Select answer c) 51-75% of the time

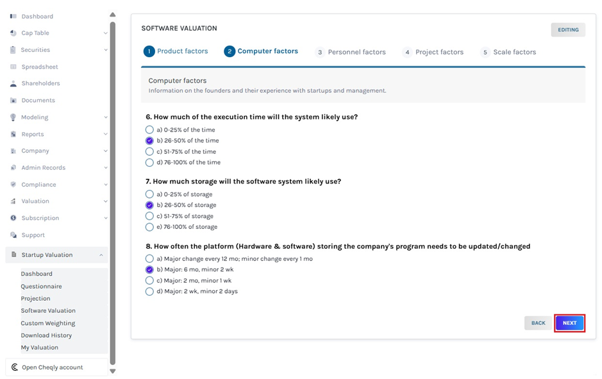pyautogui.click(x=149, y=151)
